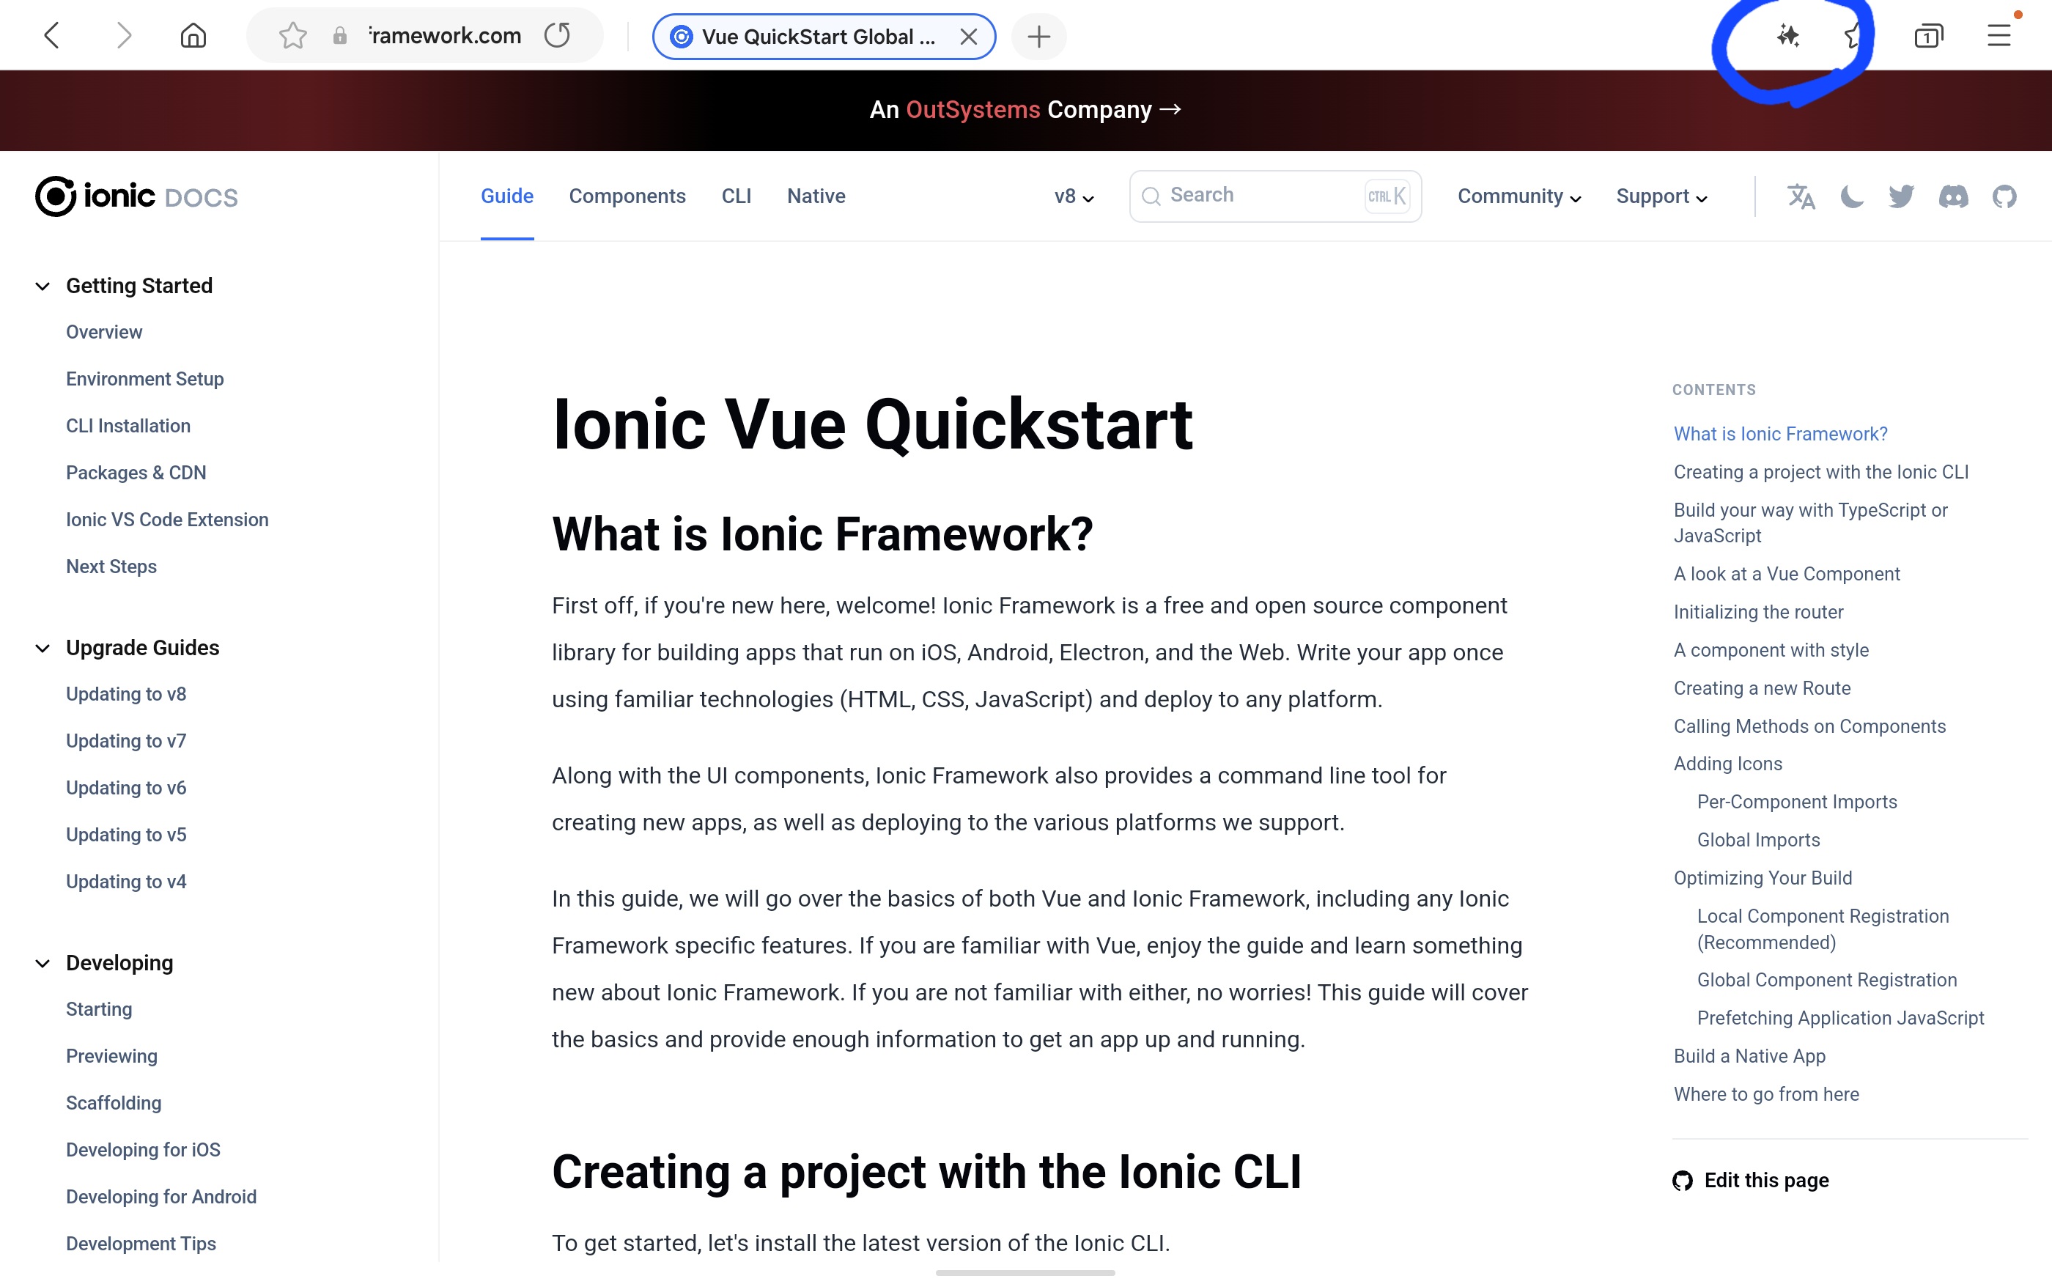The image size is (2052, 1284).
Task: Switch to the Guide tab
Action: (507, 196)
